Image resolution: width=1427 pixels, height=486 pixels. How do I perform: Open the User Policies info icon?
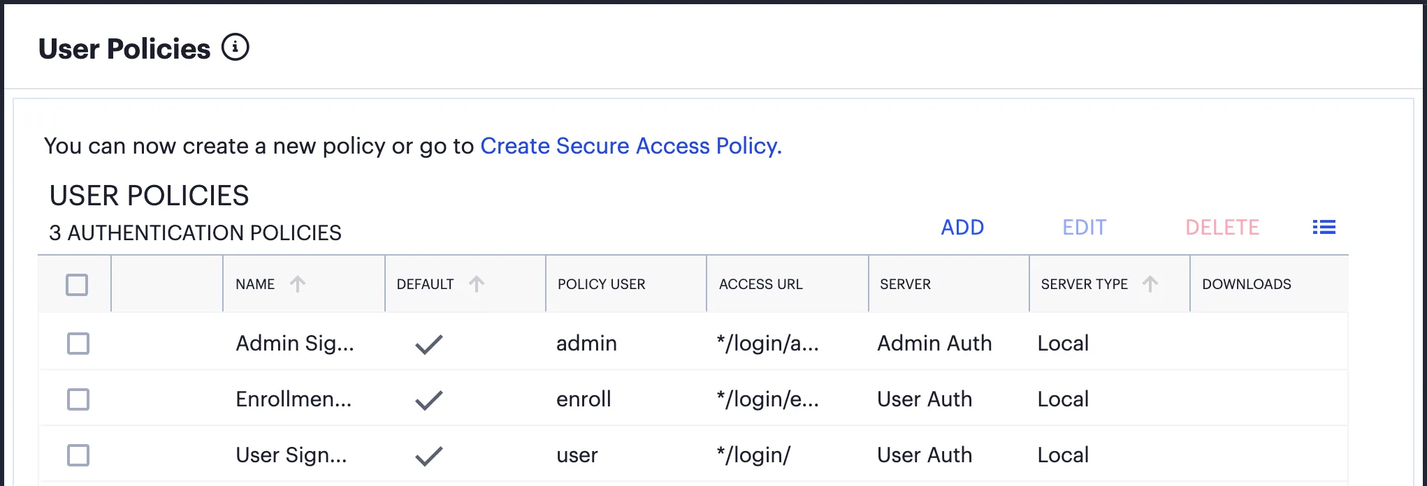pyautogui.click(x=236, y=47)
